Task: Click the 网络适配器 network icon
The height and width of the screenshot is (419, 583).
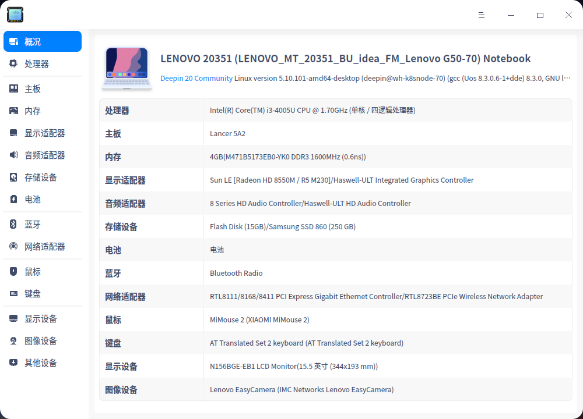Action: click(13, 246)
